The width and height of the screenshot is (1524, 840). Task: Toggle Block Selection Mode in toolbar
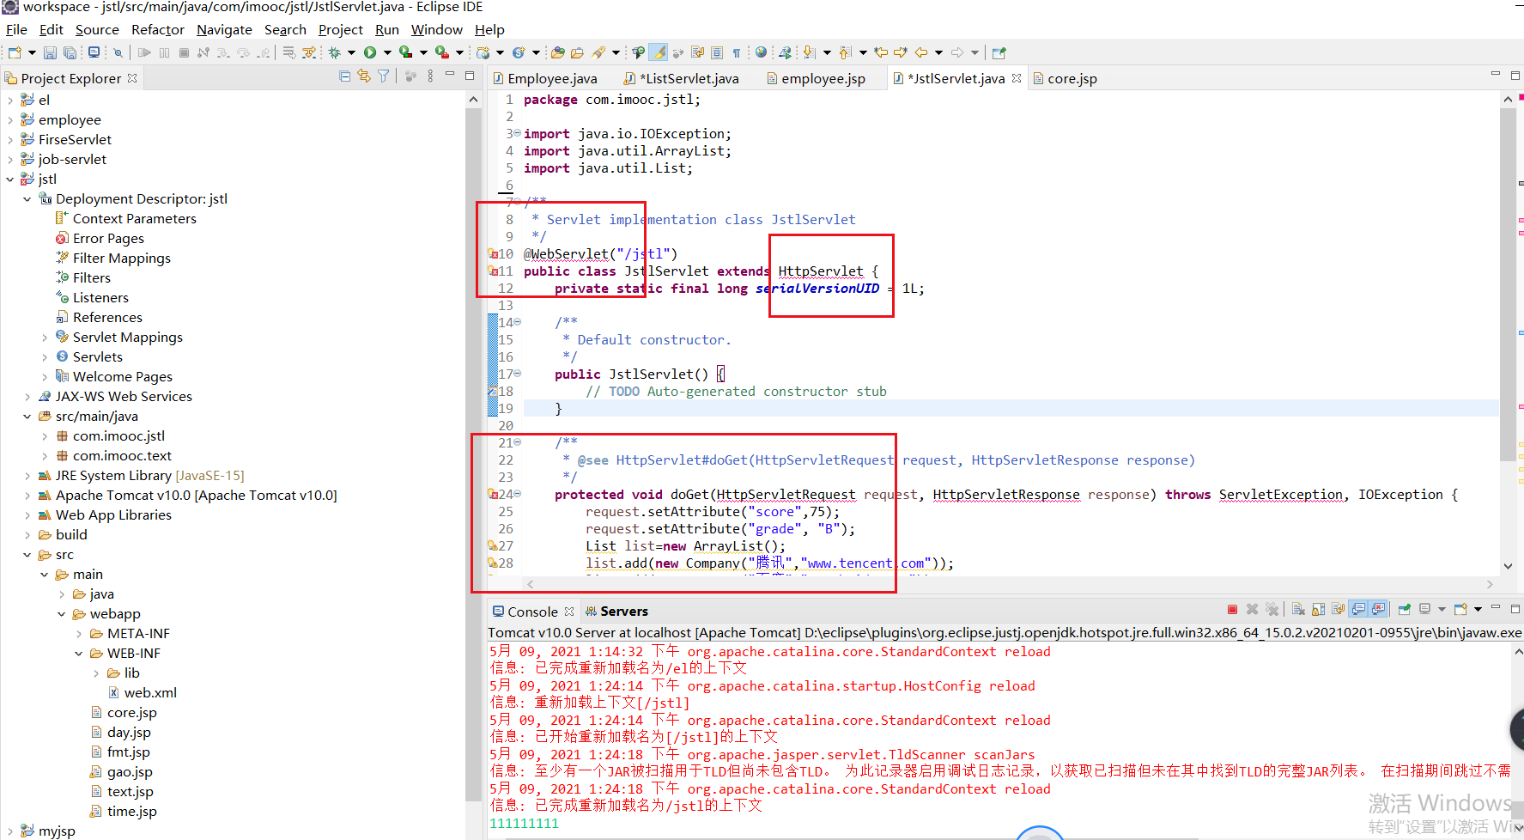(717, 52)
